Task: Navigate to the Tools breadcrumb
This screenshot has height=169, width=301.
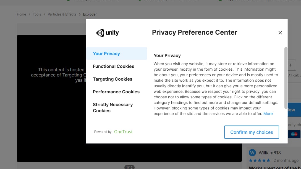Action: pyautogui.click(x=37, y=14)
